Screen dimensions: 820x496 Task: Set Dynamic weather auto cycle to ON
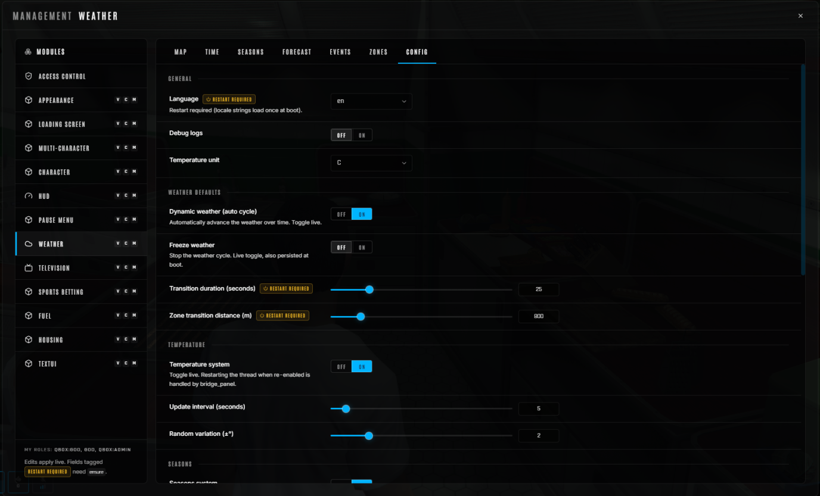tap(362, 214)
